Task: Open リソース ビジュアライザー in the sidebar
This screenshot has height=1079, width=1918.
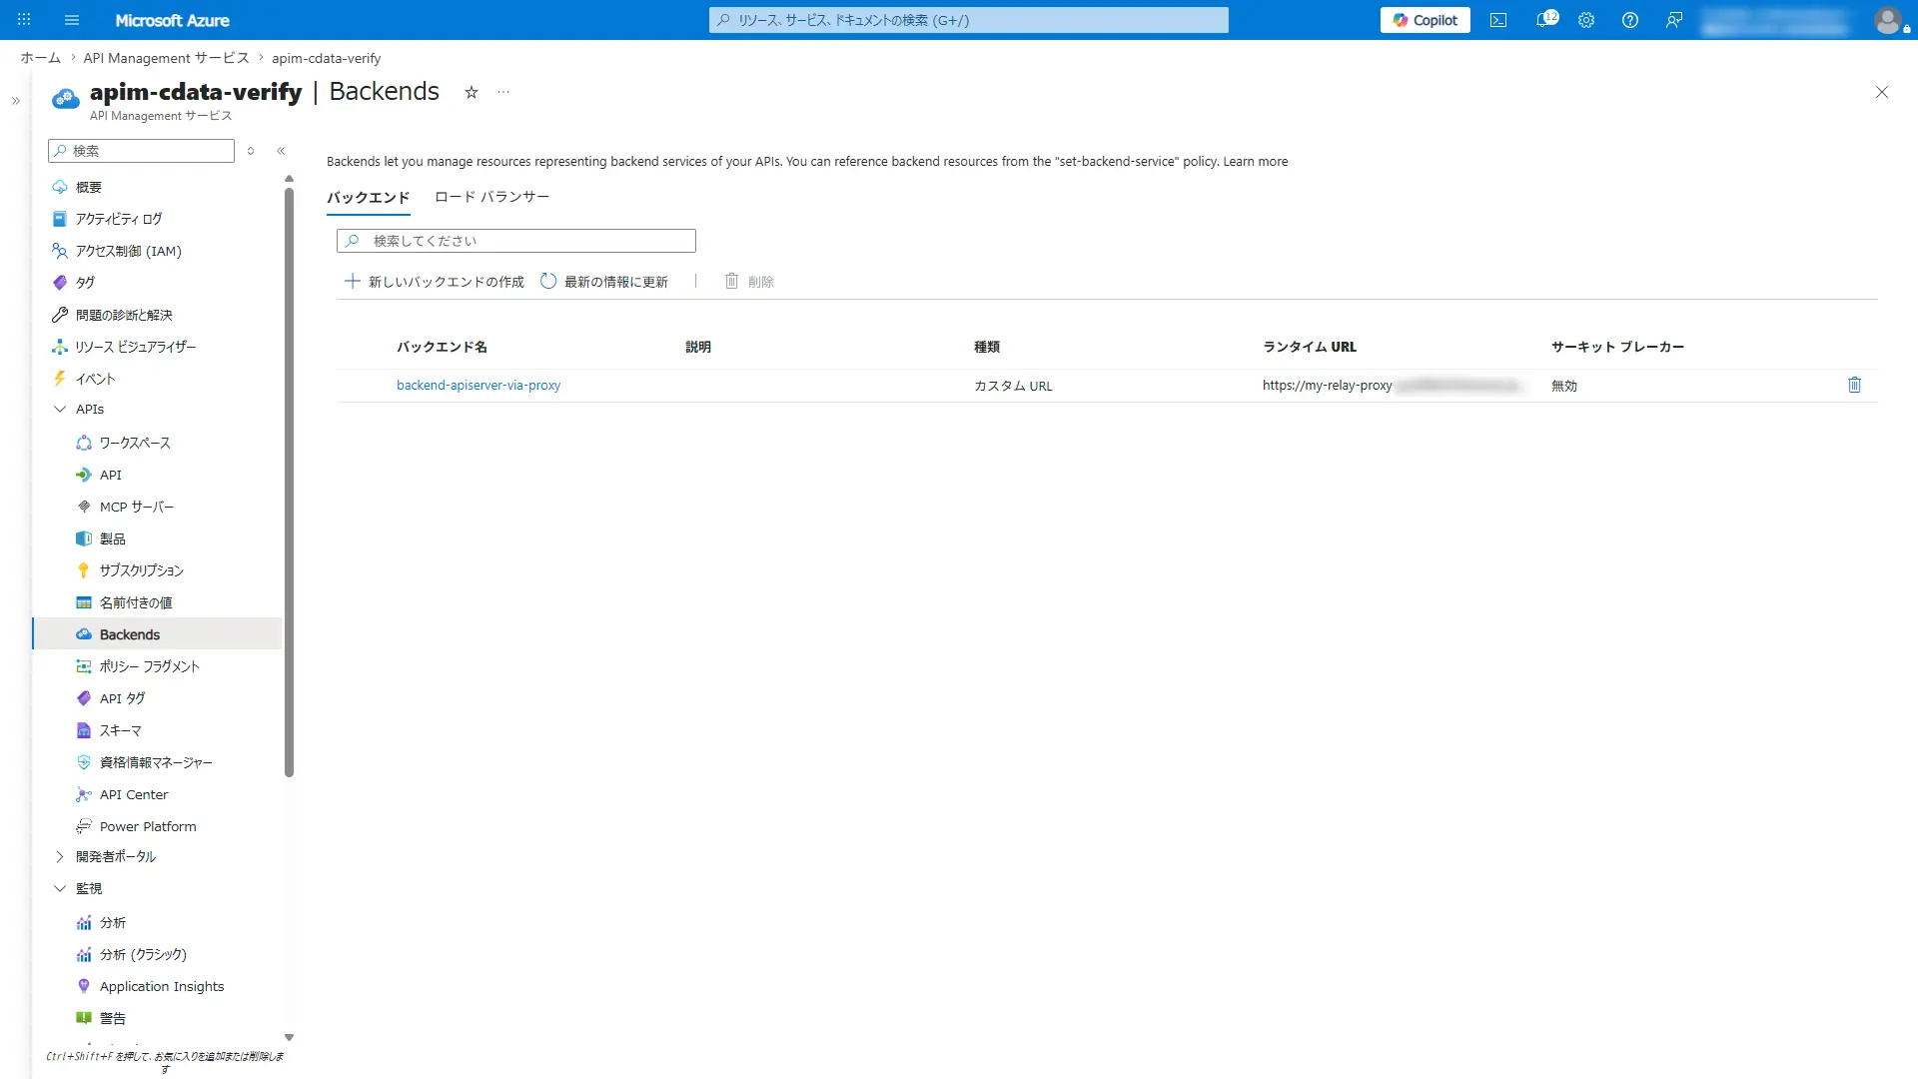Action: point(136,347)
